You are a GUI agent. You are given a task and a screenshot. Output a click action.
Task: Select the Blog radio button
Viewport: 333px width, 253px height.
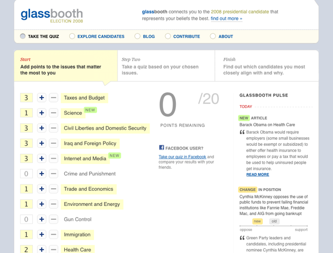tap(137, 36)
